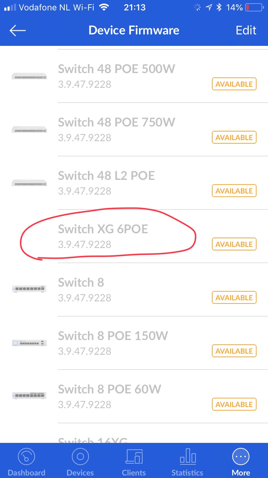The image size is (268, 478).
Task: Tap AVAILABLE badge for Switch 48 POE 750W
Action: tap(234, 138)
